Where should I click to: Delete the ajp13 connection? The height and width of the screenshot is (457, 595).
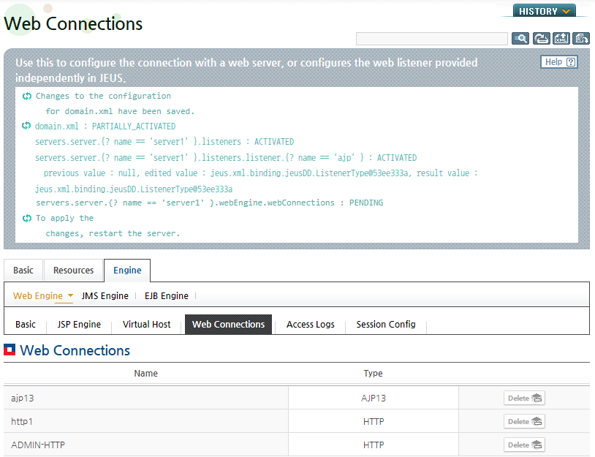[524, 398]
